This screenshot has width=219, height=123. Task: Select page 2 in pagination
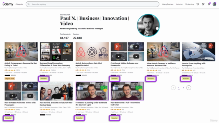(x=183, y=87)
